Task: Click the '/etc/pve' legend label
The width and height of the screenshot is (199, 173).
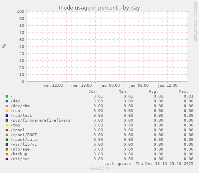Action: pos(20,159)
